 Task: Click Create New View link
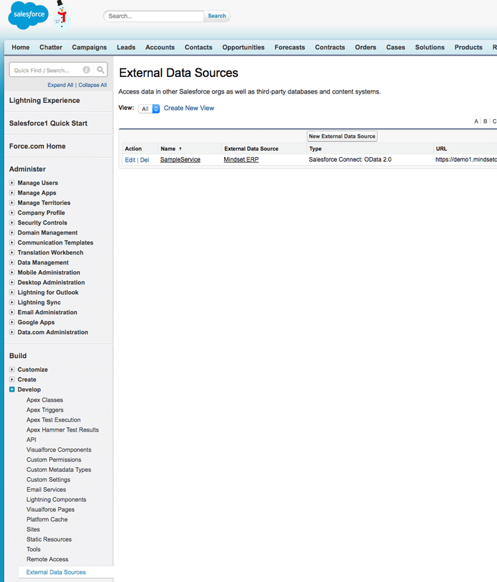(189, 108)
